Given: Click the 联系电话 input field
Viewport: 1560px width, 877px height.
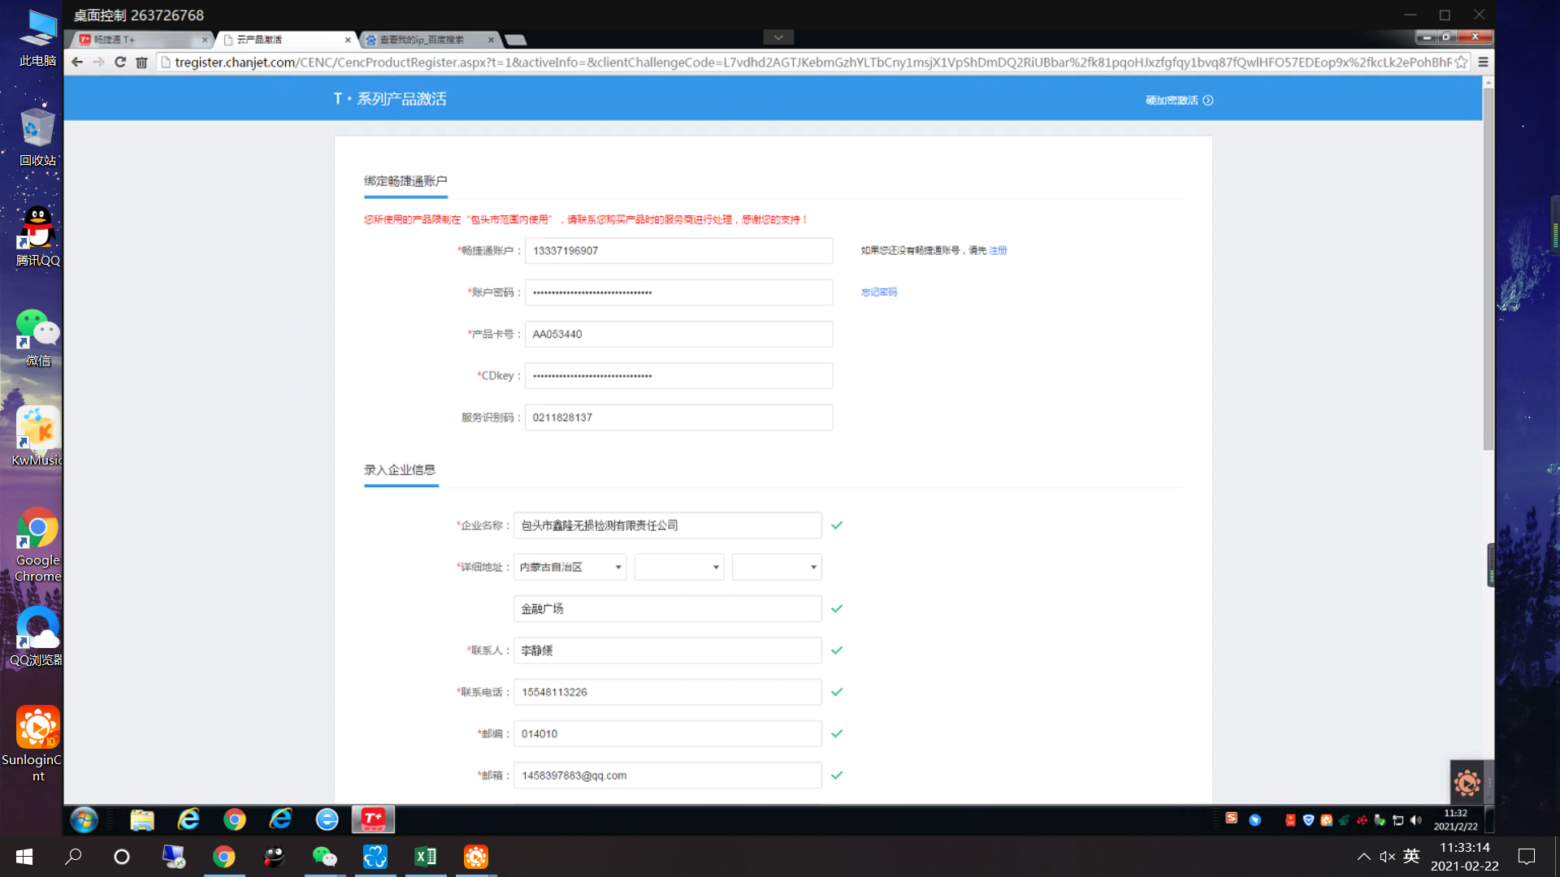Looking at the screenshot, I should (667, 692).
